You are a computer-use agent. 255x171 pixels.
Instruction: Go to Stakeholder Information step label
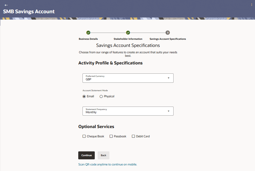128,39
